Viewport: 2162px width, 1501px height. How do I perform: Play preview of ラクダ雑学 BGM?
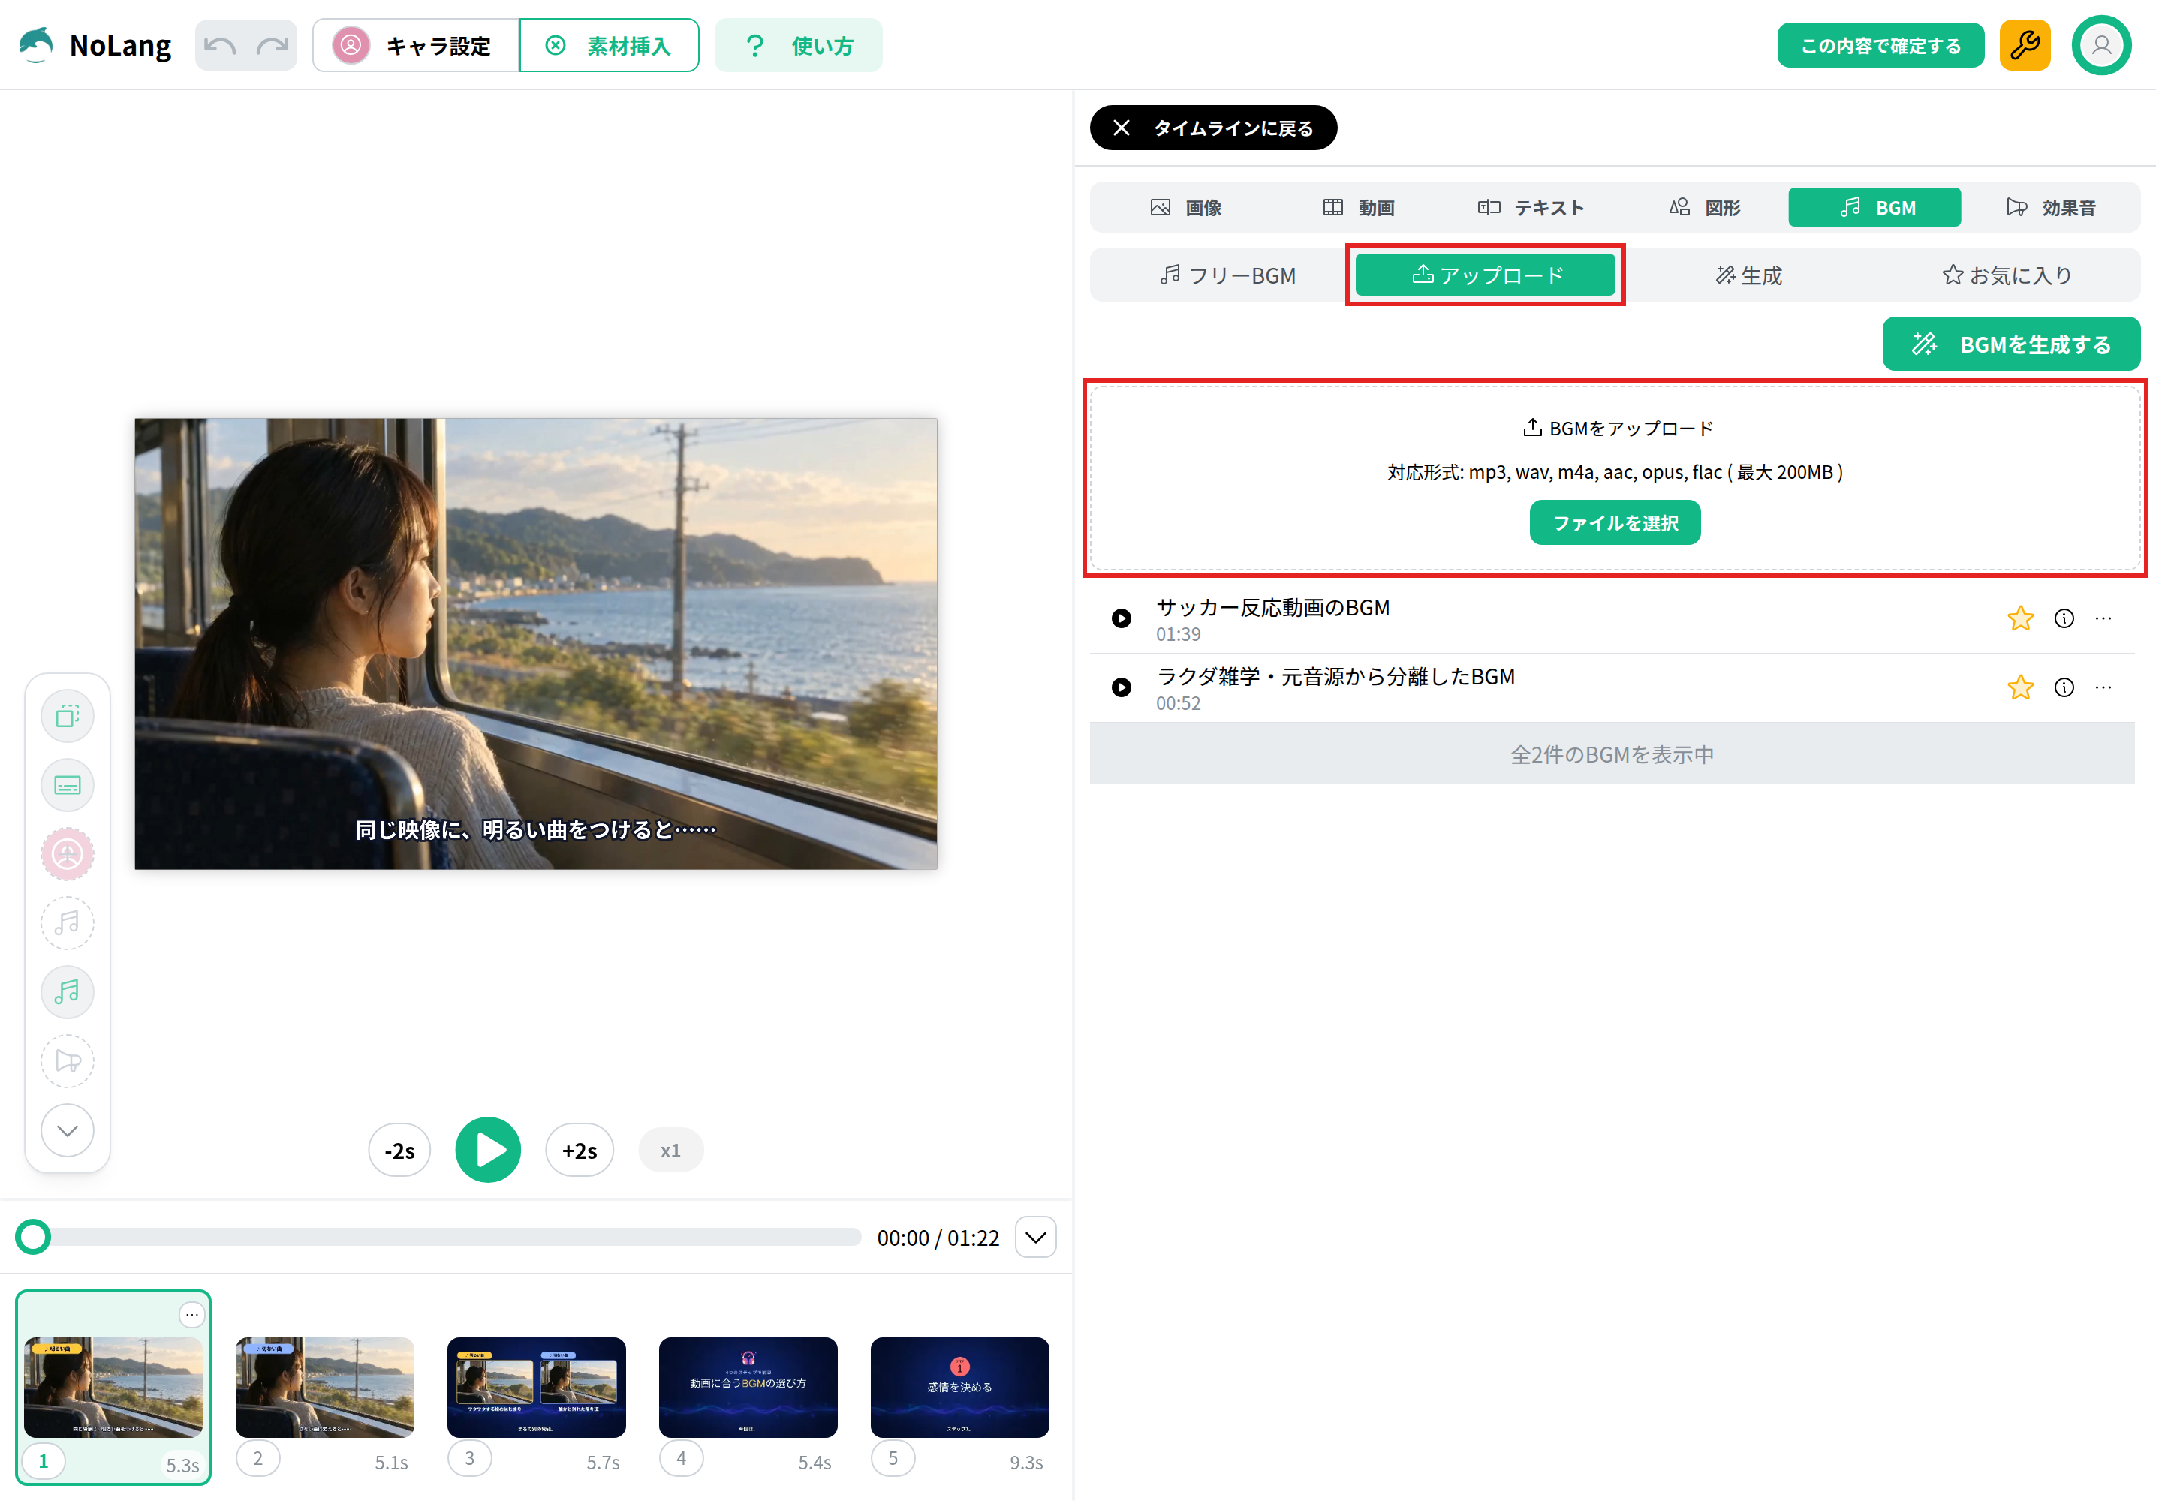coord(1122,687)
